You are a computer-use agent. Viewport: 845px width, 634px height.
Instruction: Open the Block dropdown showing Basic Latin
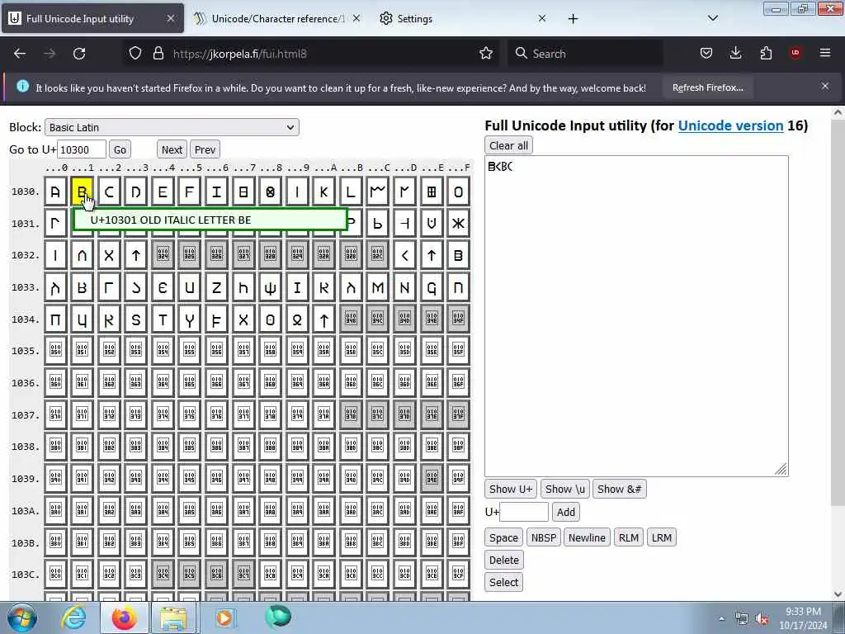pyautogui.click(x=172, y=127)
